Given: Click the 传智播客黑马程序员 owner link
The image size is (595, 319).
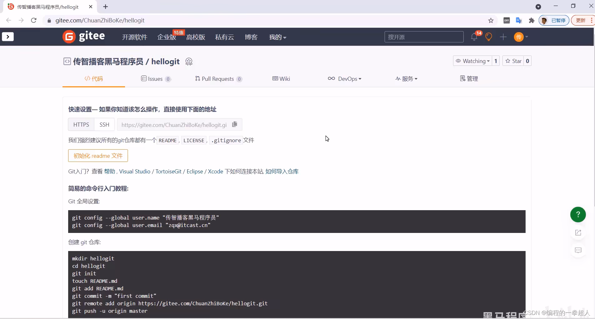Looking at the screenshot, I should [108, 61].
